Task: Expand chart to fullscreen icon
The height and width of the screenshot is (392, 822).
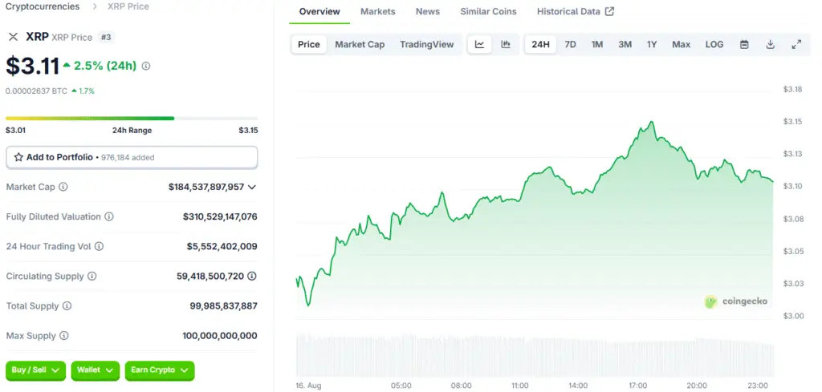Action: 796,44
